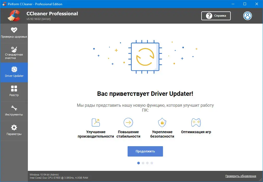Maximize the CCleaner window
Screen dimensions: 263x182
click(x=245, y=4)
